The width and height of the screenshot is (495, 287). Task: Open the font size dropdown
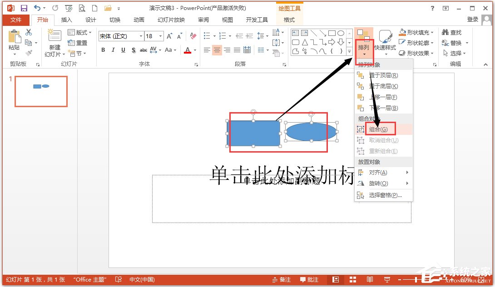(x=161, y=36)
